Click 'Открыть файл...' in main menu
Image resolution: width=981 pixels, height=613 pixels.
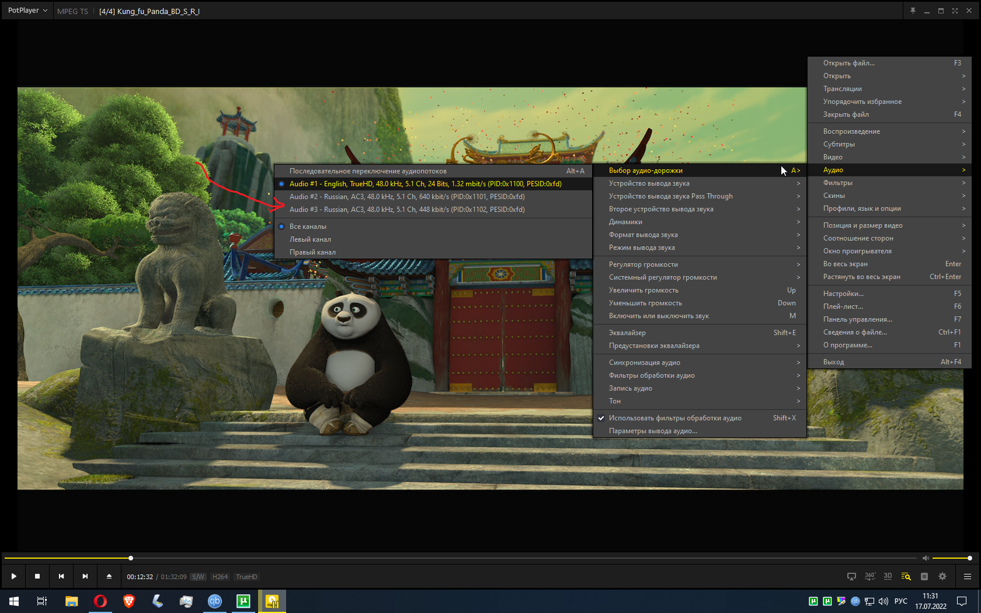[889, 63]
